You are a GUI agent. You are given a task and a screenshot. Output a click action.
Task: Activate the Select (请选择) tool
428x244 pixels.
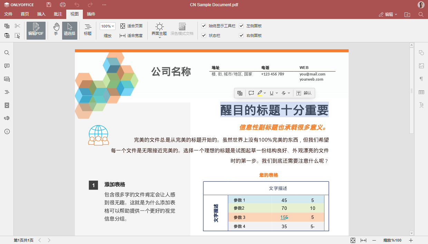pos(70,30)
